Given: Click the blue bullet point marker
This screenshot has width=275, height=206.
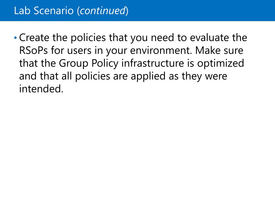Looking at the screenshot, I should point(15,38).
